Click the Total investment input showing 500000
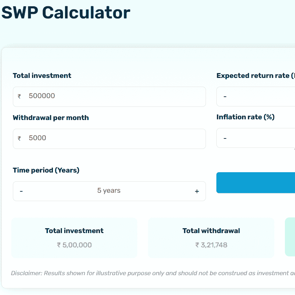295x295 pixels. (x=115, y=96)
